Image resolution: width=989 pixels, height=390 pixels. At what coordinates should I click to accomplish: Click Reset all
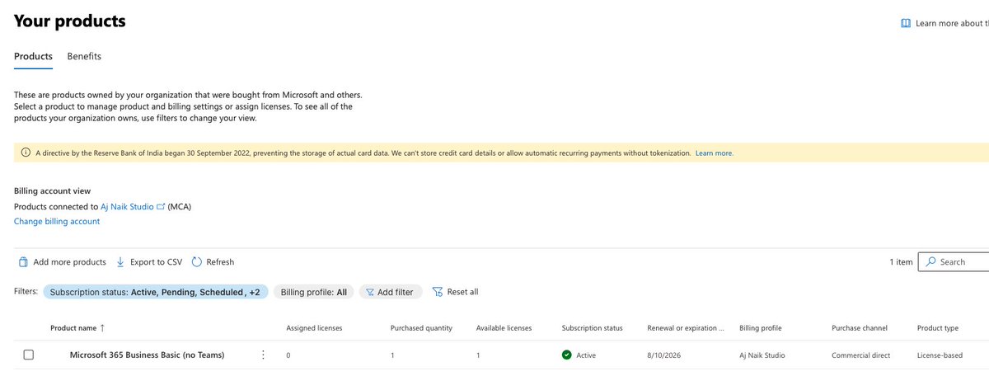[x=455, y=292]
